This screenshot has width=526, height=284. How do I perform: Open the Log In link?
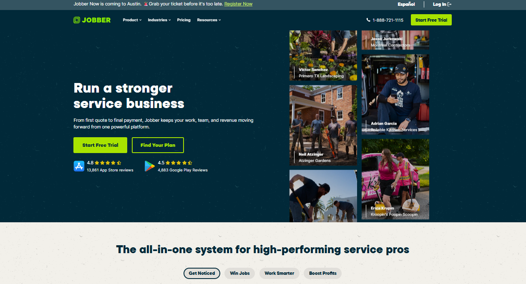click(x=442, y=4)
